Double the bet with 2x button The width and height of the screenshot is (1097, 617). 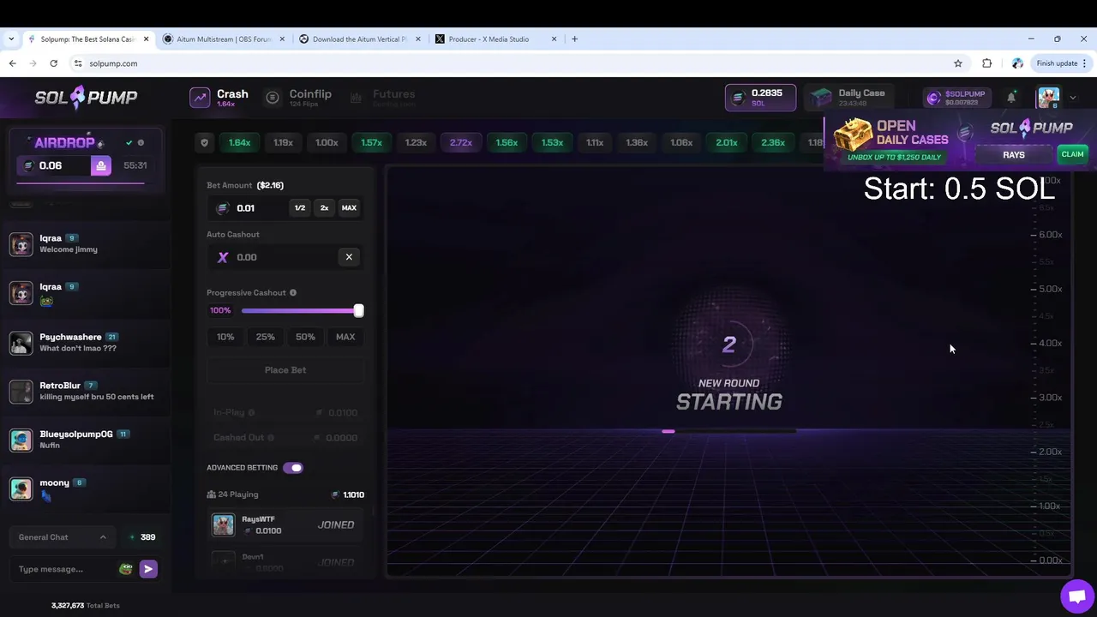324,208
